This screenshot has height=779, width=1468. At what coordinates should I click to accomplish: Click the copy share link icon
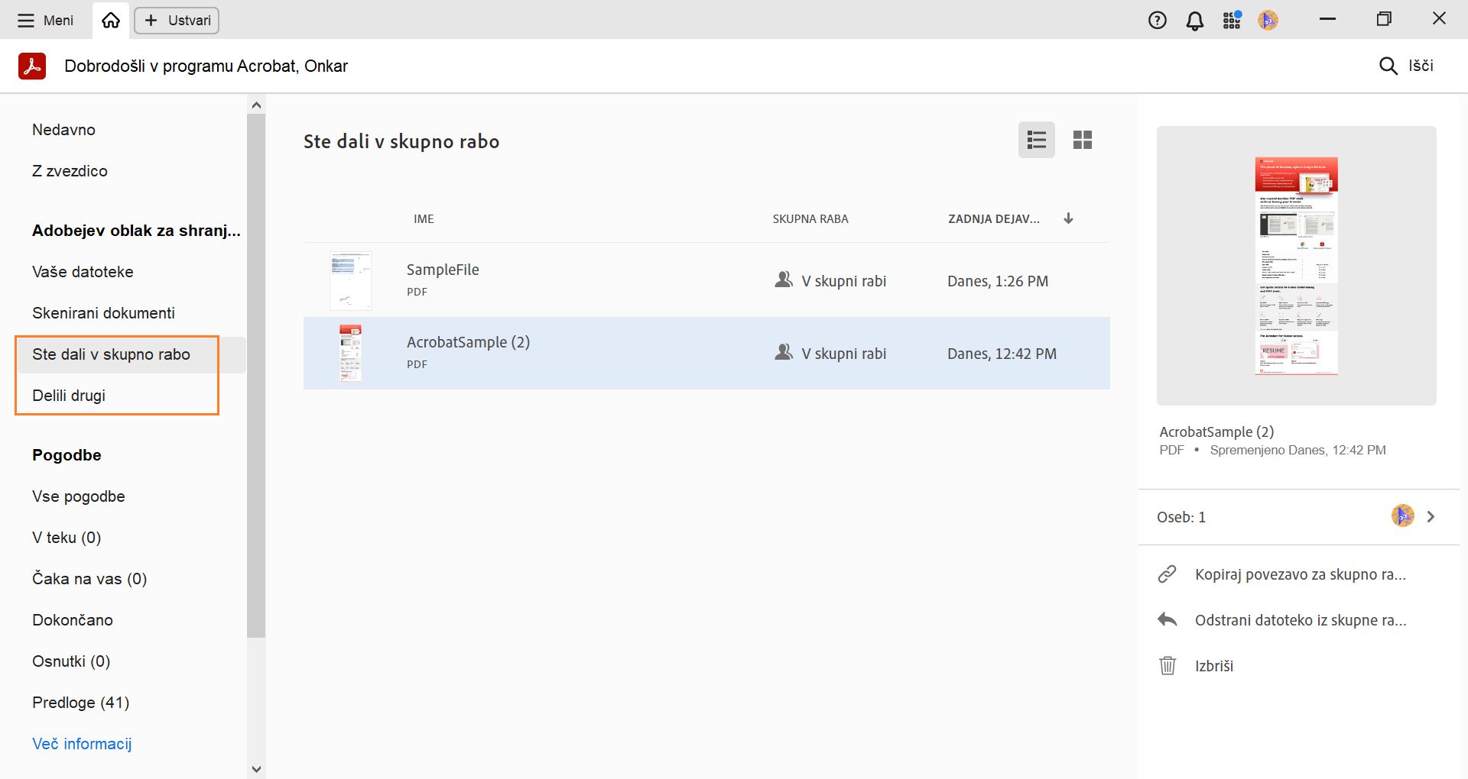pyautogui.click(x=1167, y=574)
